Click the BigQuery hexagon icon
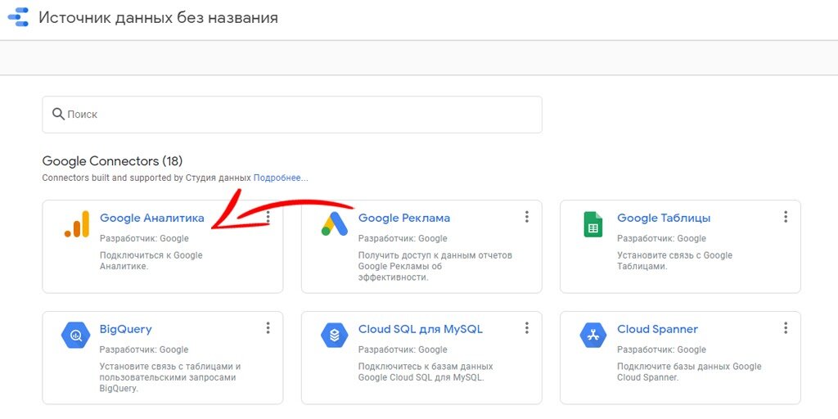 click(76, 336)
